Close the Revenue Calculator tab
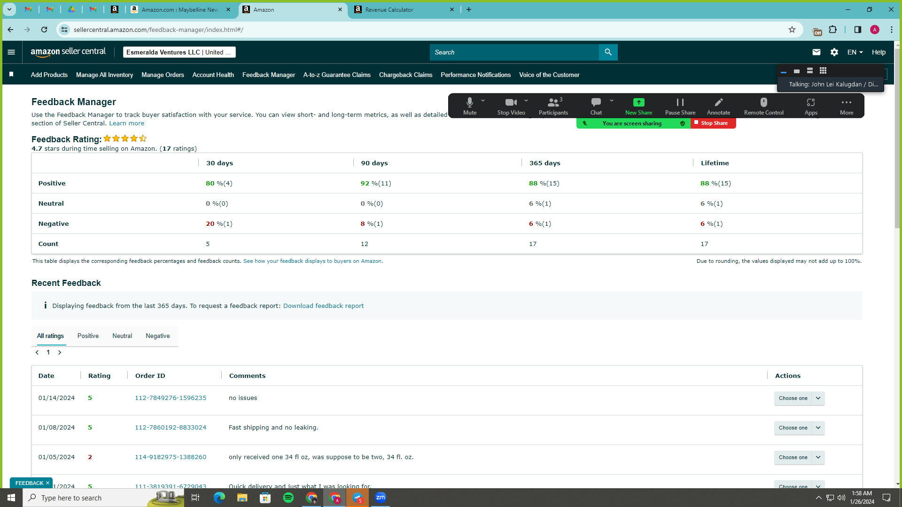The image size is (902, 507). (452, 9)
